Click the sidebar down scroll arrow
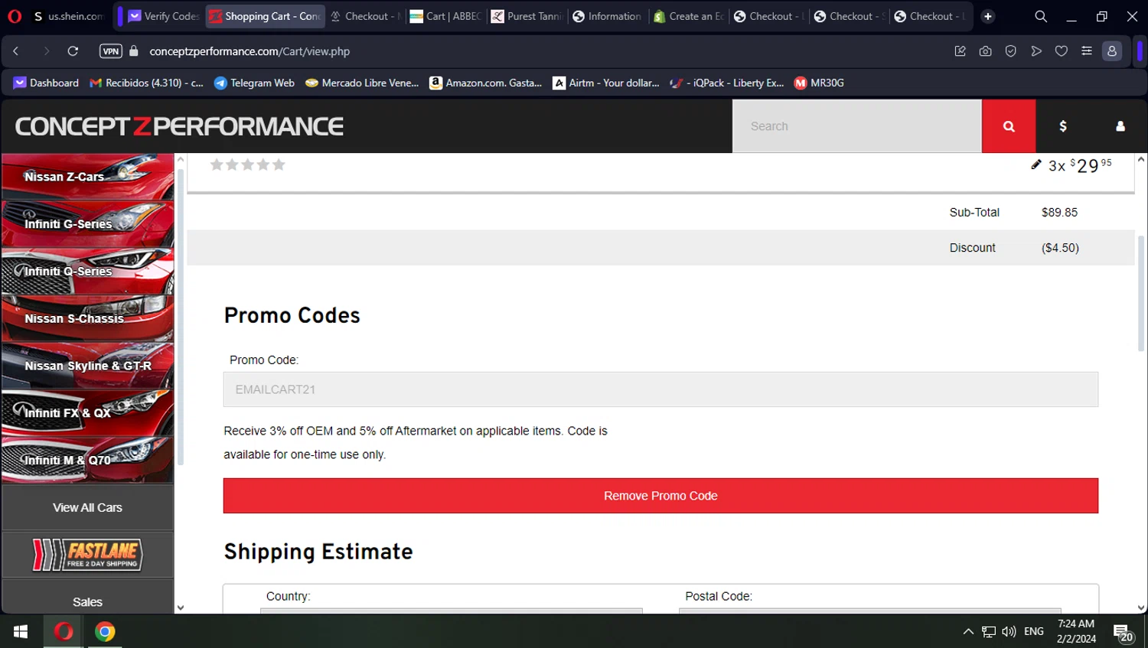 (181, 607)
